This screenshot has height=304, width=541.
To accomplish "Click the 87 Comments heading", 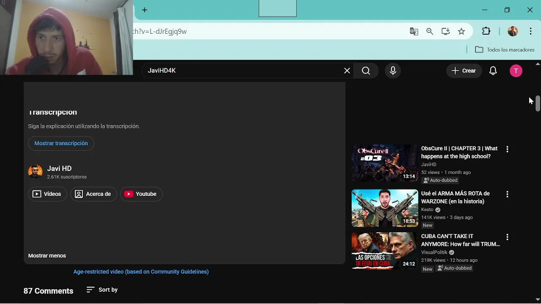I will point(48,291).
